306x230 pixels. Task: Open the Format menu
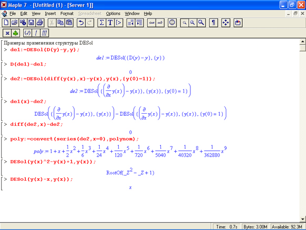[67, 14]
